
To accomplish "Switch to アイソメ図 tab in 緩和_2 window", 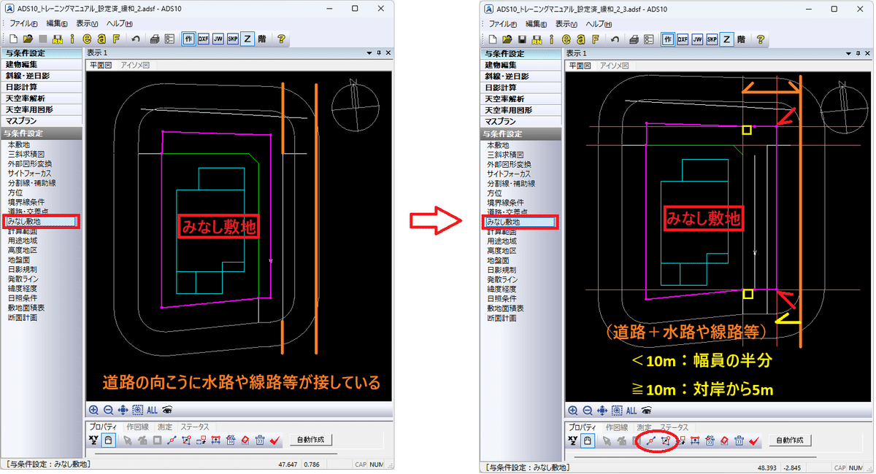I will [135, 65].
